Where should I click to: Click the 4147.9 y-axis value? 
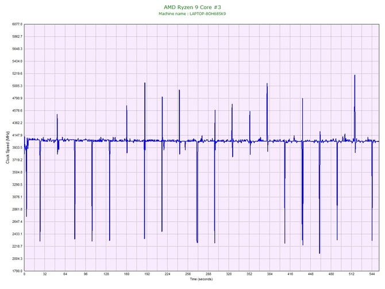click(17, 135)
